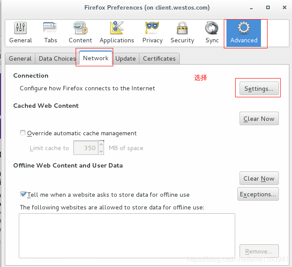The height and width of the screenshot is (267, 292).
Task: Open the Applications preferences pane
Action: (117, 33)
